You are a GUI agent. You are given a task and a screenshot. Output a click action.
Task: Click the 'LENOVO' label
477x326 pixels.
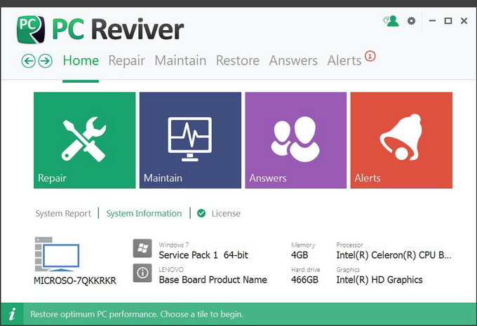coord(171,269)
